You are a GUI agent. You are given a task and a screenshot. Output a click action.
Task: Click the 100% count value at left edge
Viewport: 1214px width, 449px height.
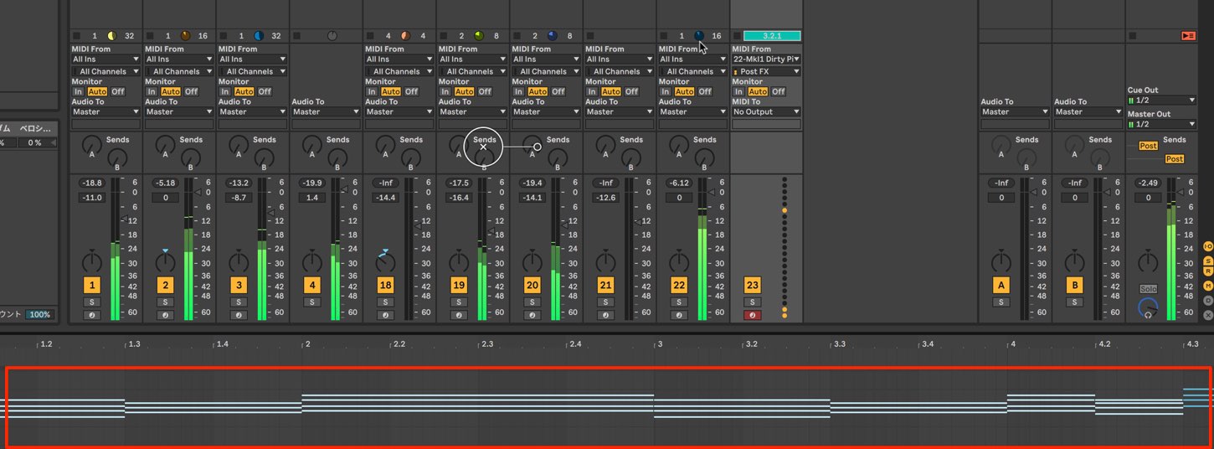(x=39, y=315)
